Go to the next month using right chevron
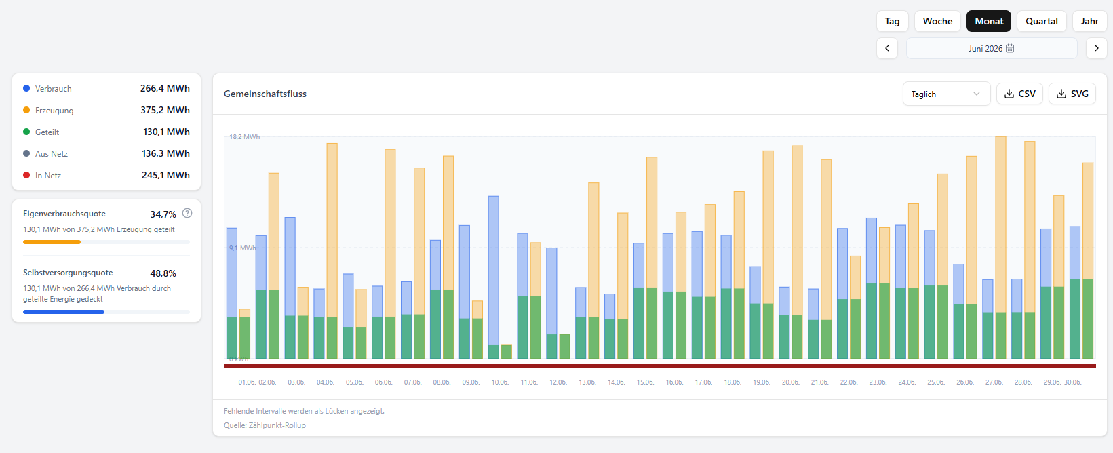Viewport: 1113px width, 453px height. click(1096, 48)
